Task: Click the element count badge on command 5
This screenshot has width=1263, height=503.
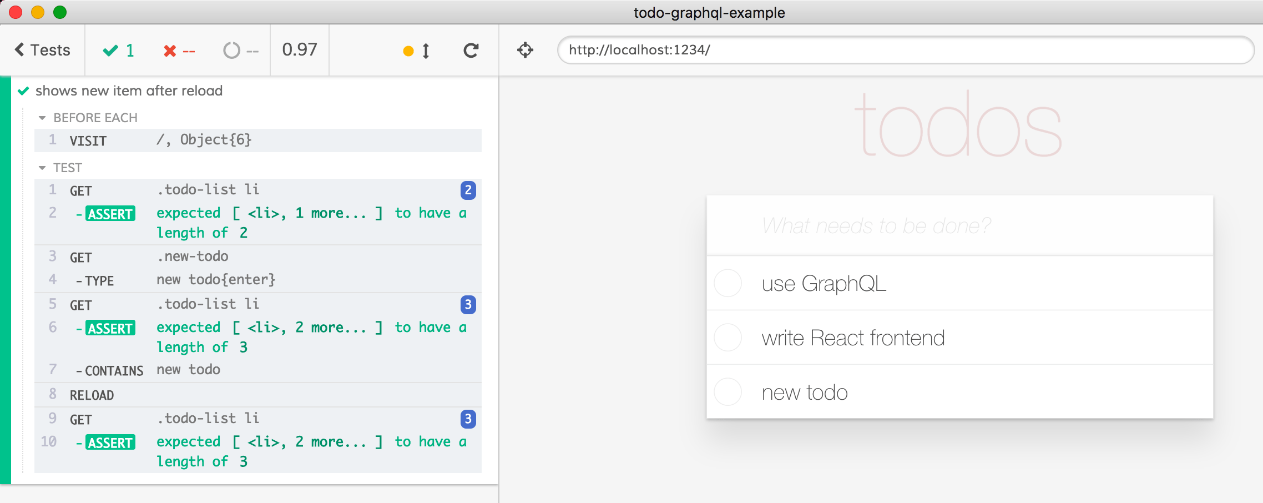Action: coord(468,304)
